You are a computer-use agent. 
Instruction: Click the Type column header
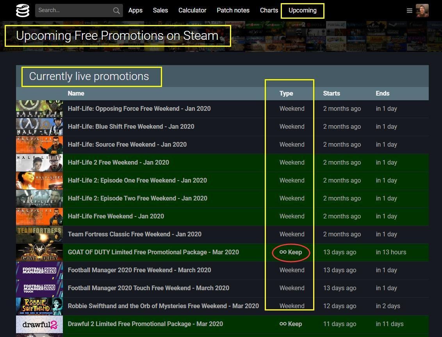coord(286,94)
